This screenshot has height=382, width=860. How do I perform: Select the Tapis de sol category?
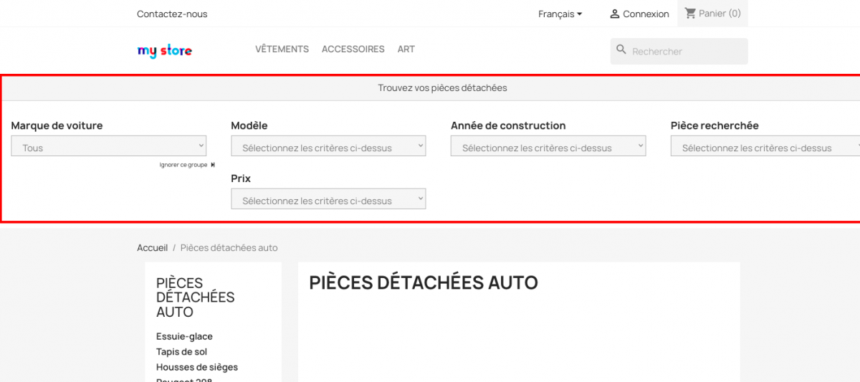pyautogui.click(x=181, y=352)
